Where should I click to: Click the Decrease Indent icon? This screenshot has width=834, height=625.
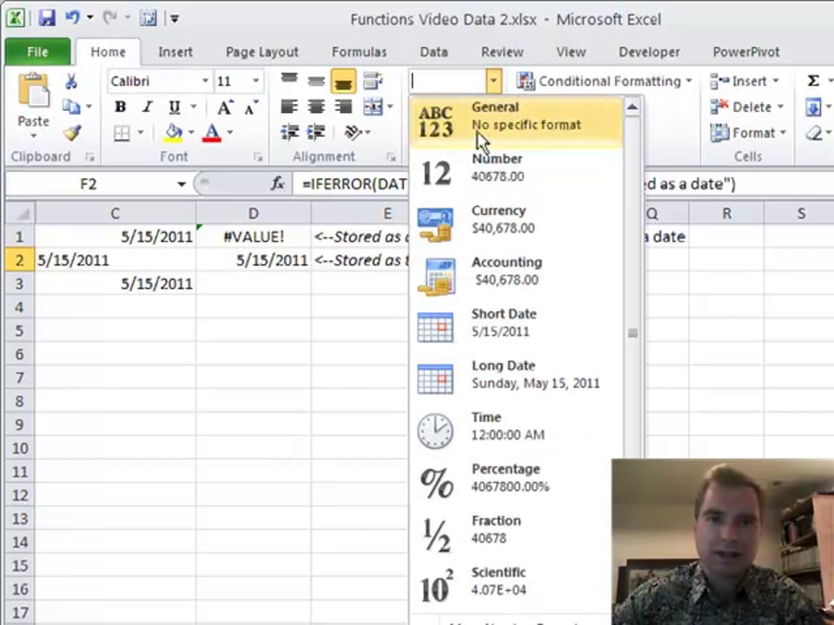290,132
